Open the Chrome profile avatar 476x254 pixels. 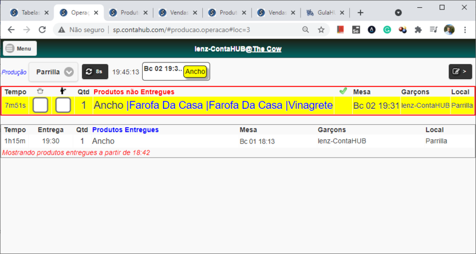click(x=449, y=30)
